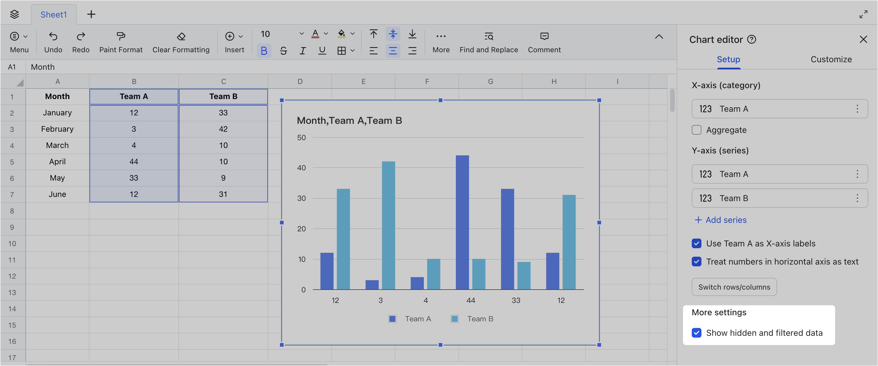This screenshot has width=878, height=366.
Task: Disable Show hidden and filtered data
Action: click(x=696, y=333)
